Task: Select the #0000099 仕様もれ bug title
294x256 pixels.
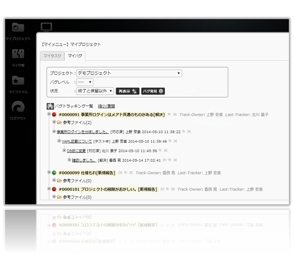Action: click(x=87, y=173)
